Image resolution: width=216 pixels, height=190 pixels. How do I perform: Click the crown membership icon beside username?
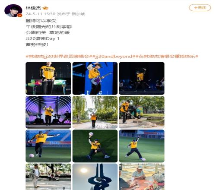click(45, 8)
